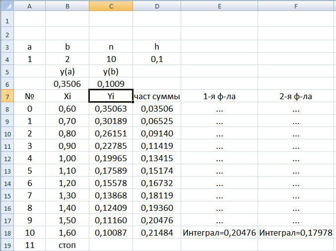
Task: Select highlighted column C header
Action: [x=111, y=6]
